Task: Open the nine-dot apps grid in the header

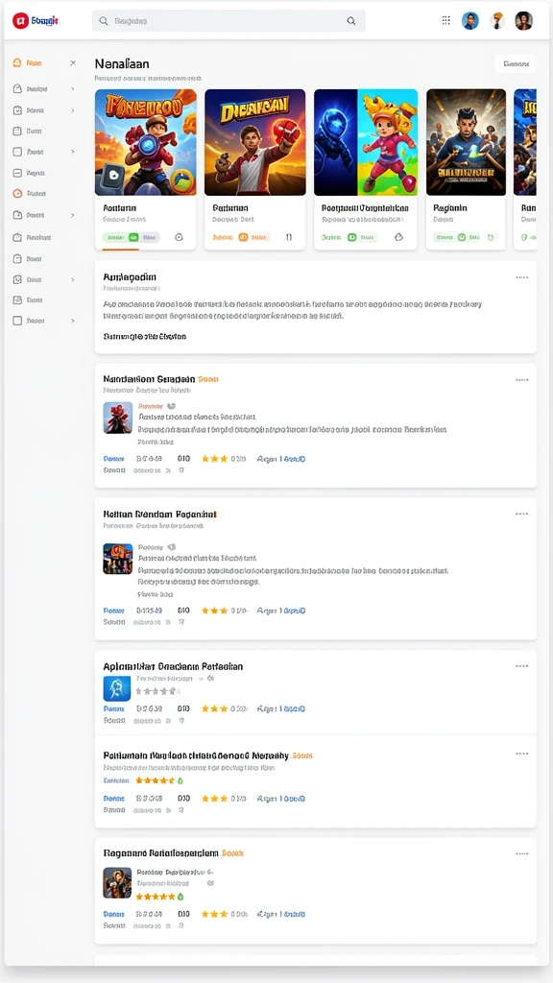Action: [445, 20]
